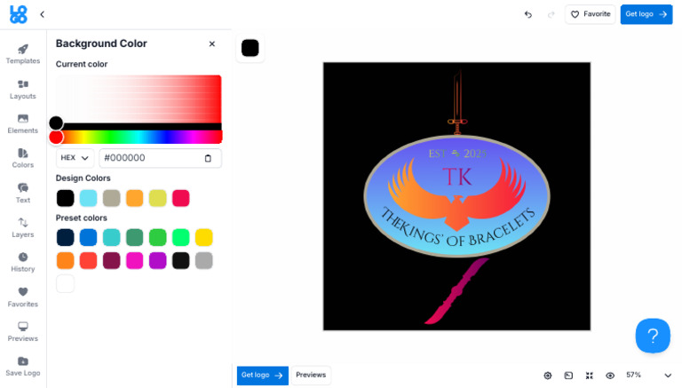Select the bright spring green preset color
The height and width of the screenshot is (388, 682).
point(180,237)
